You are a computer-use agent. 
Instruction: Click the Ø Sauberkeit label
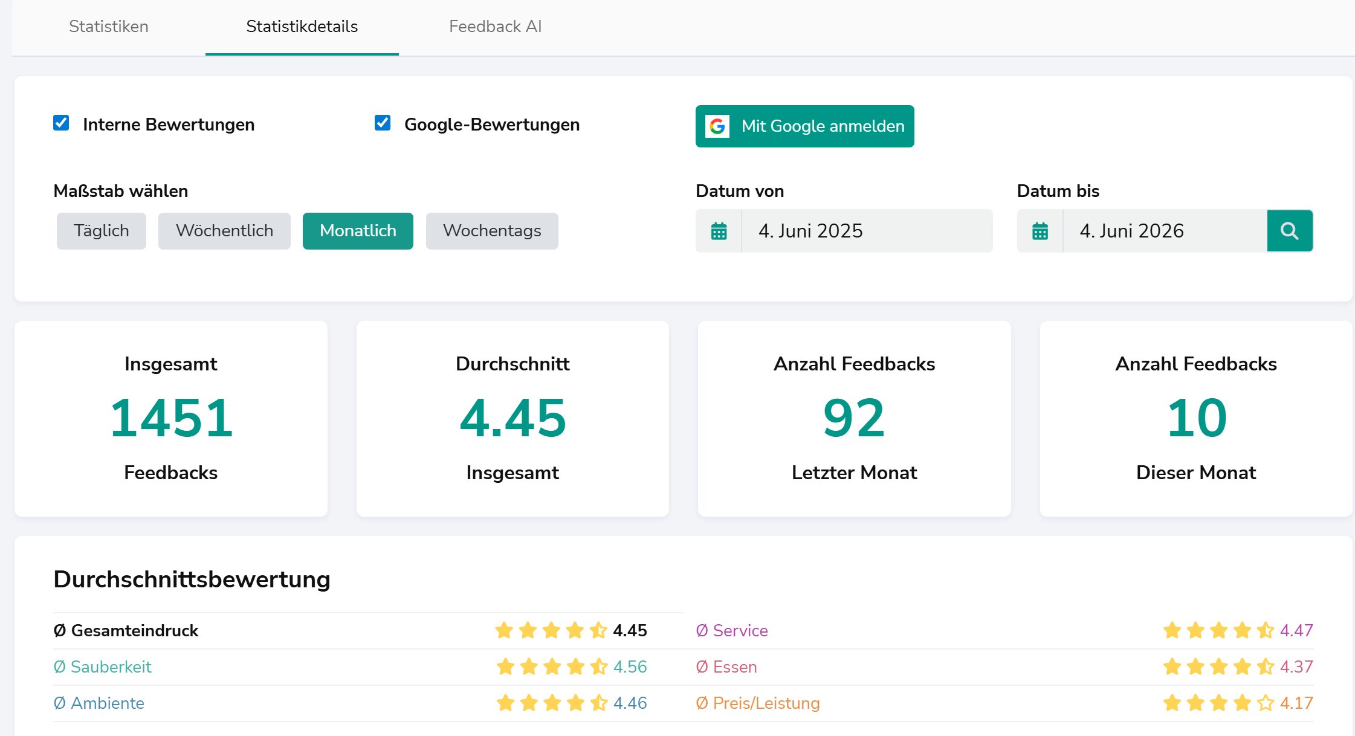pos(102,667)
